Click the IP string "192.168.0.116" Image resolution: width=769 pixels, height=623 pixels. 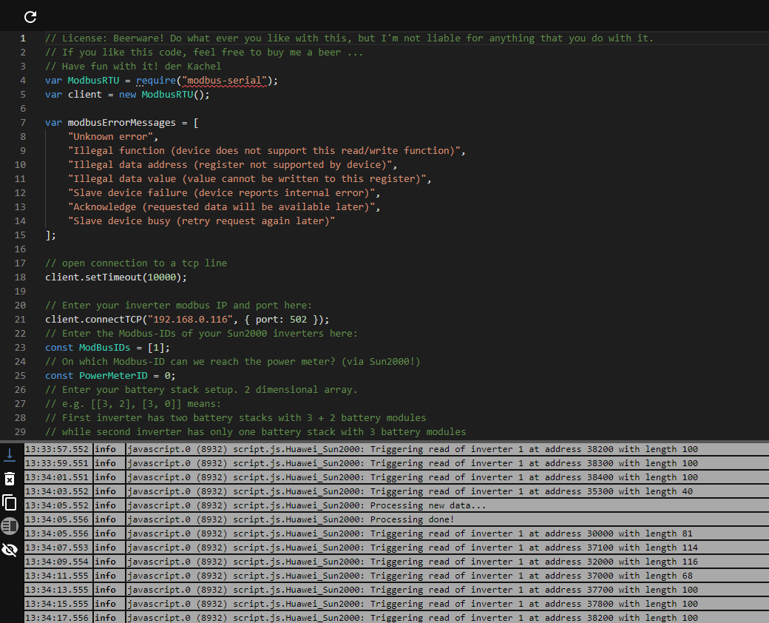(x=190, y=320)
